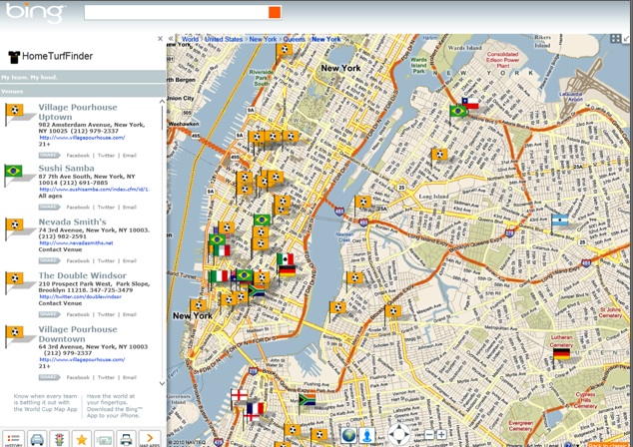This screenshot has height=447, width=633.
Task: Click the venue list scroll-up arrow
Action: [163, 102]
